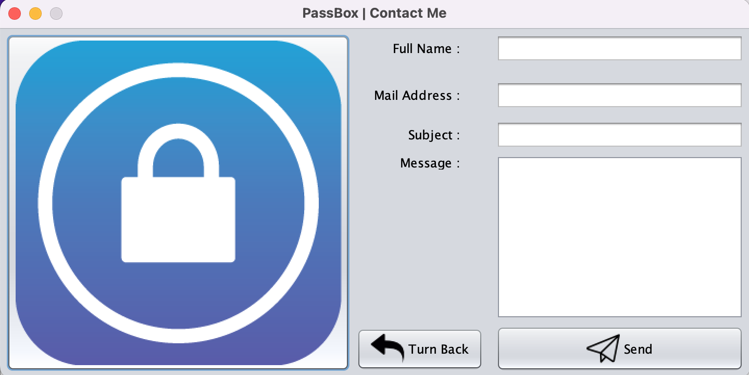Focus the Mail Address text field
Viewport: 749px width, 375px height.
[620, 95]
